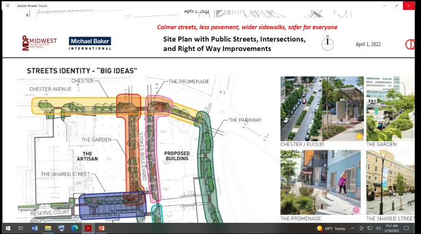Click the Michael Baker International logo
421x234 pixels.
(90, 43)
